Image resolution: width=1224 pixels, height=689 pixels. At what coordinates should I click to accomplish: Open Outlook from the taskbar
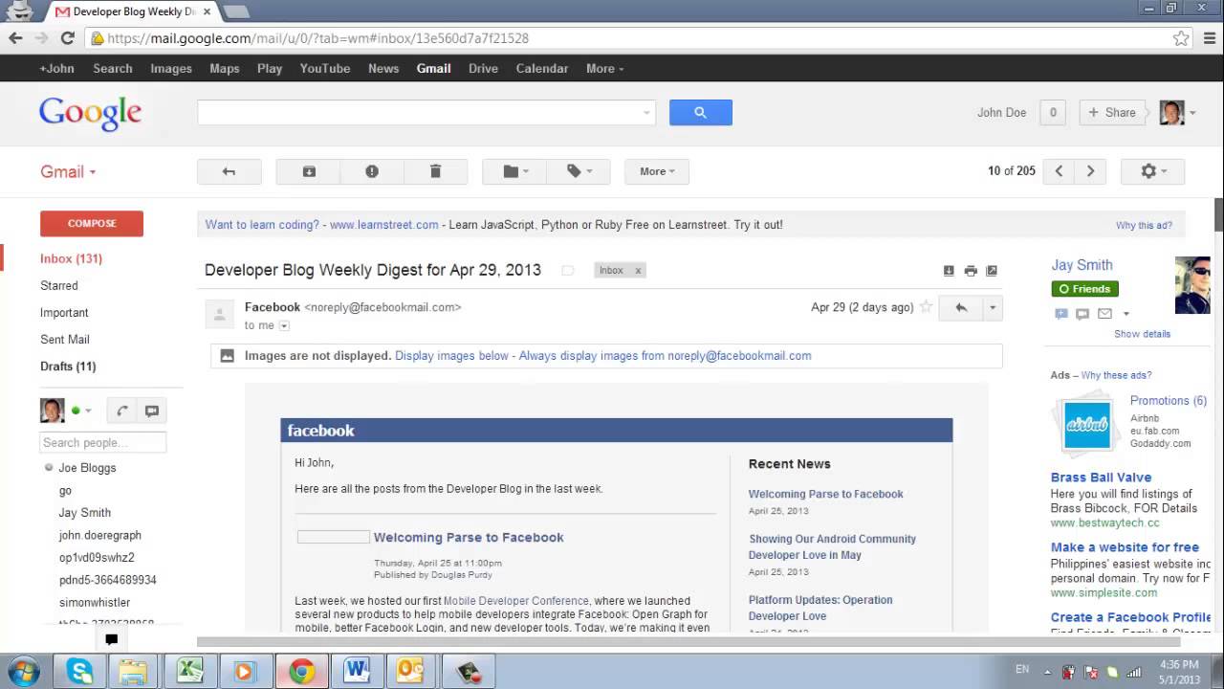coord(411,671)
